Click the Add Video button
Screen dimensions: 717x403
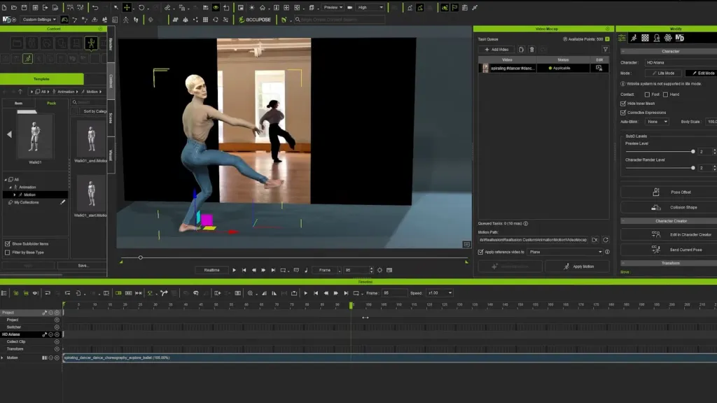click(496, 50)
